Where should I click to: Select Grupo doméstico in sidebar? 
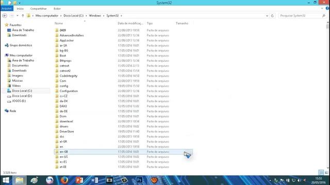point(21,45)
